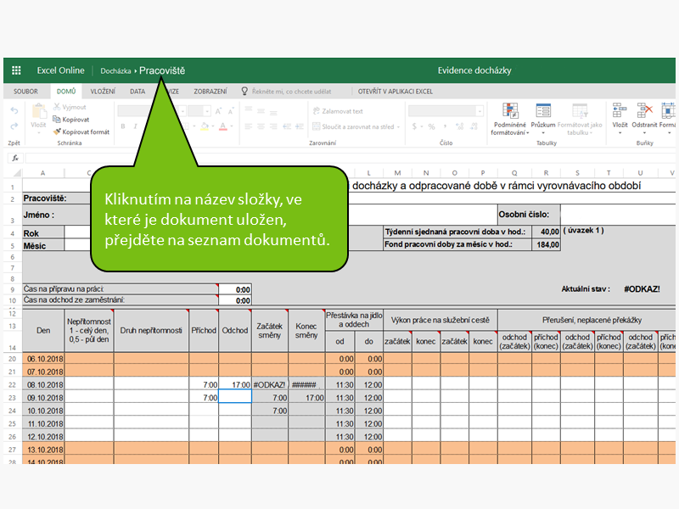The width and height of the screenshot is (679, 509).
Task: Click the Kopírovat copy icon
Action: pos(57,120)
